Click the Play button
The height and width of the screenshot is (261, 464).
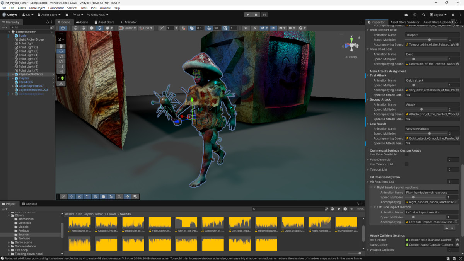[x=248, y=15]
